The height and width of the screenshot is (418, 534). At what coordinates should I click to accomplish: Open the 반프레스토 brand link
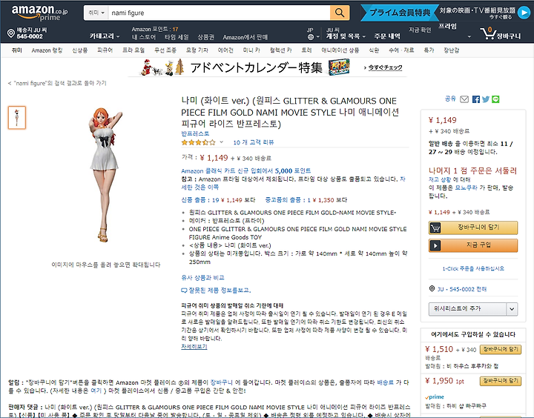tap(195, 133)
